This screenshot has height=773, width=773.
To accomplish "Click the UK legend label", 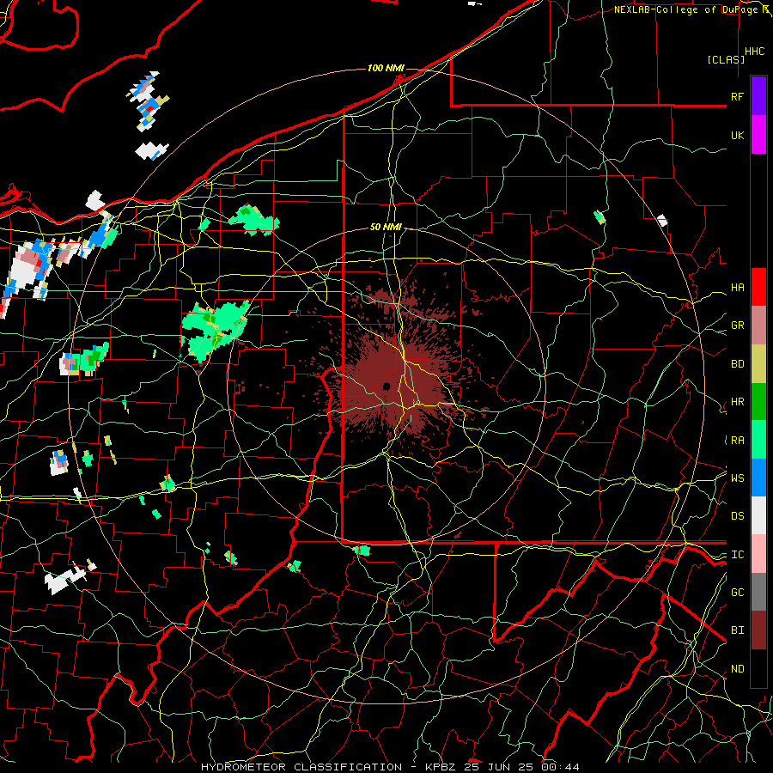I will tap(737, 135).
